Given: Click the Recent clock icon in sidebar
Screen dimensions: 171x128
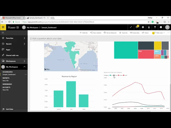Looking at the screenshot, I should coord(3,44).
